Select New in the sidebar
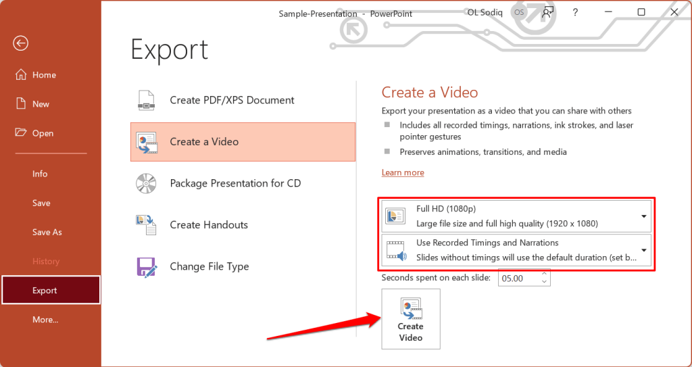692x367 pixels. [x=51, y=104]
